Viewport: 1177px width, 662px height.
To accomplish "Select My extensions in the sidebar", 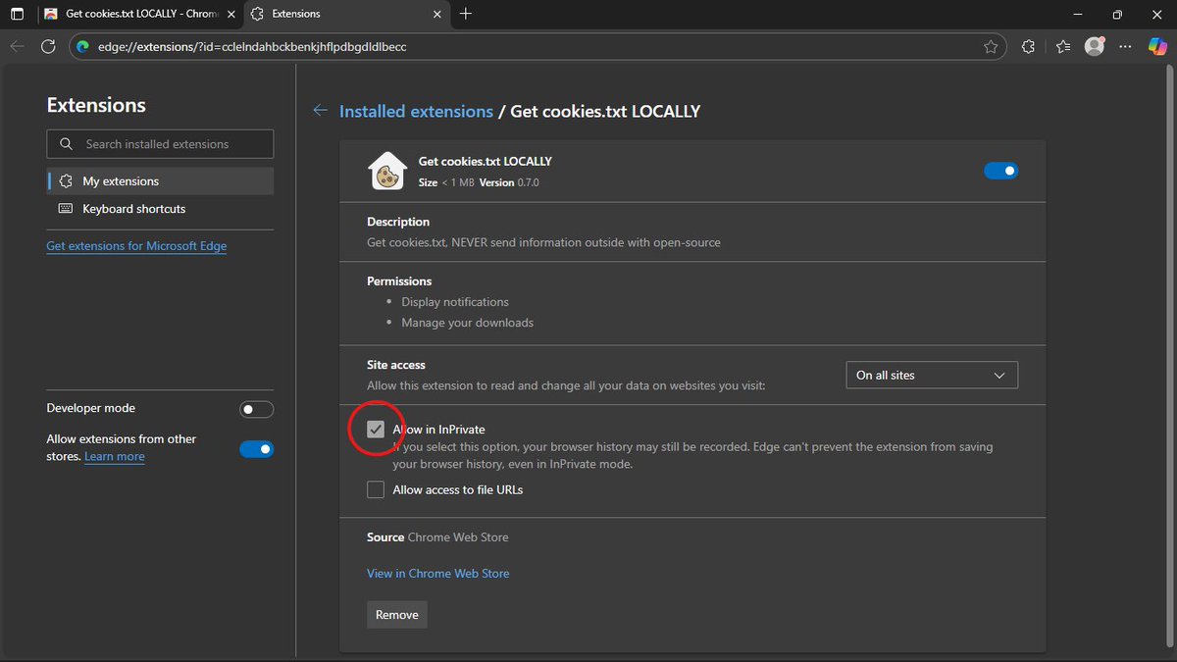I will pos(160,181).
